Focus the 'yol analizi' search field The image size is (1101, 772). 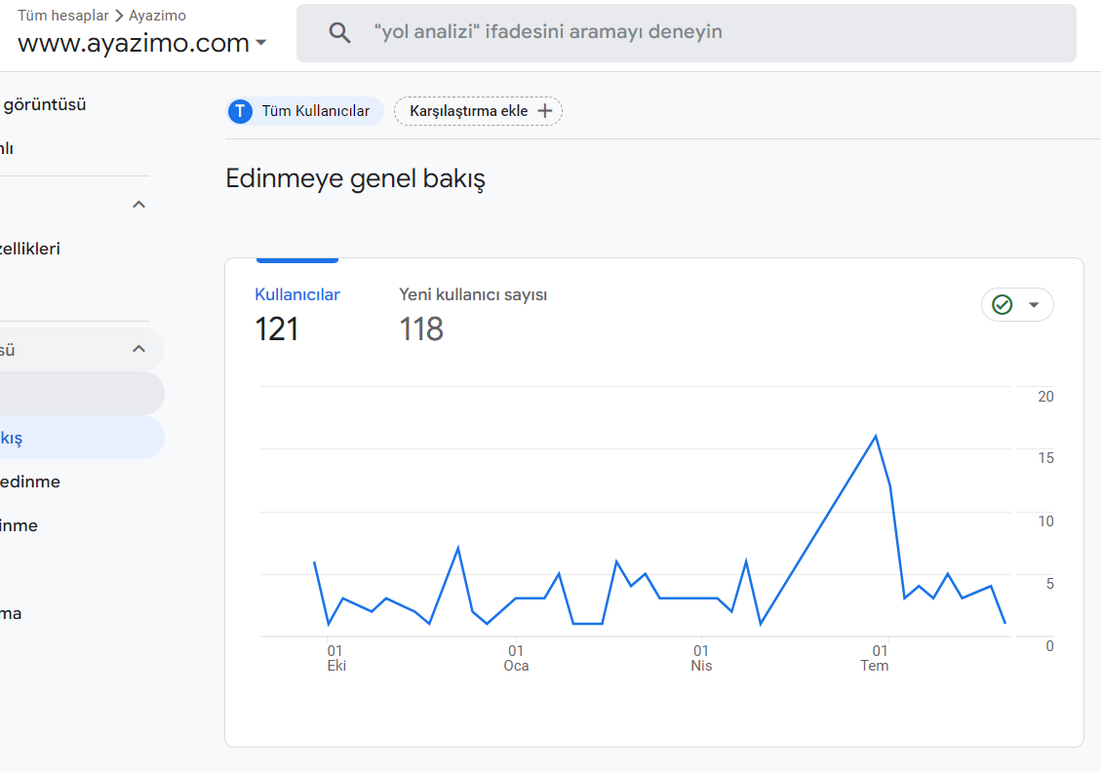686,32
